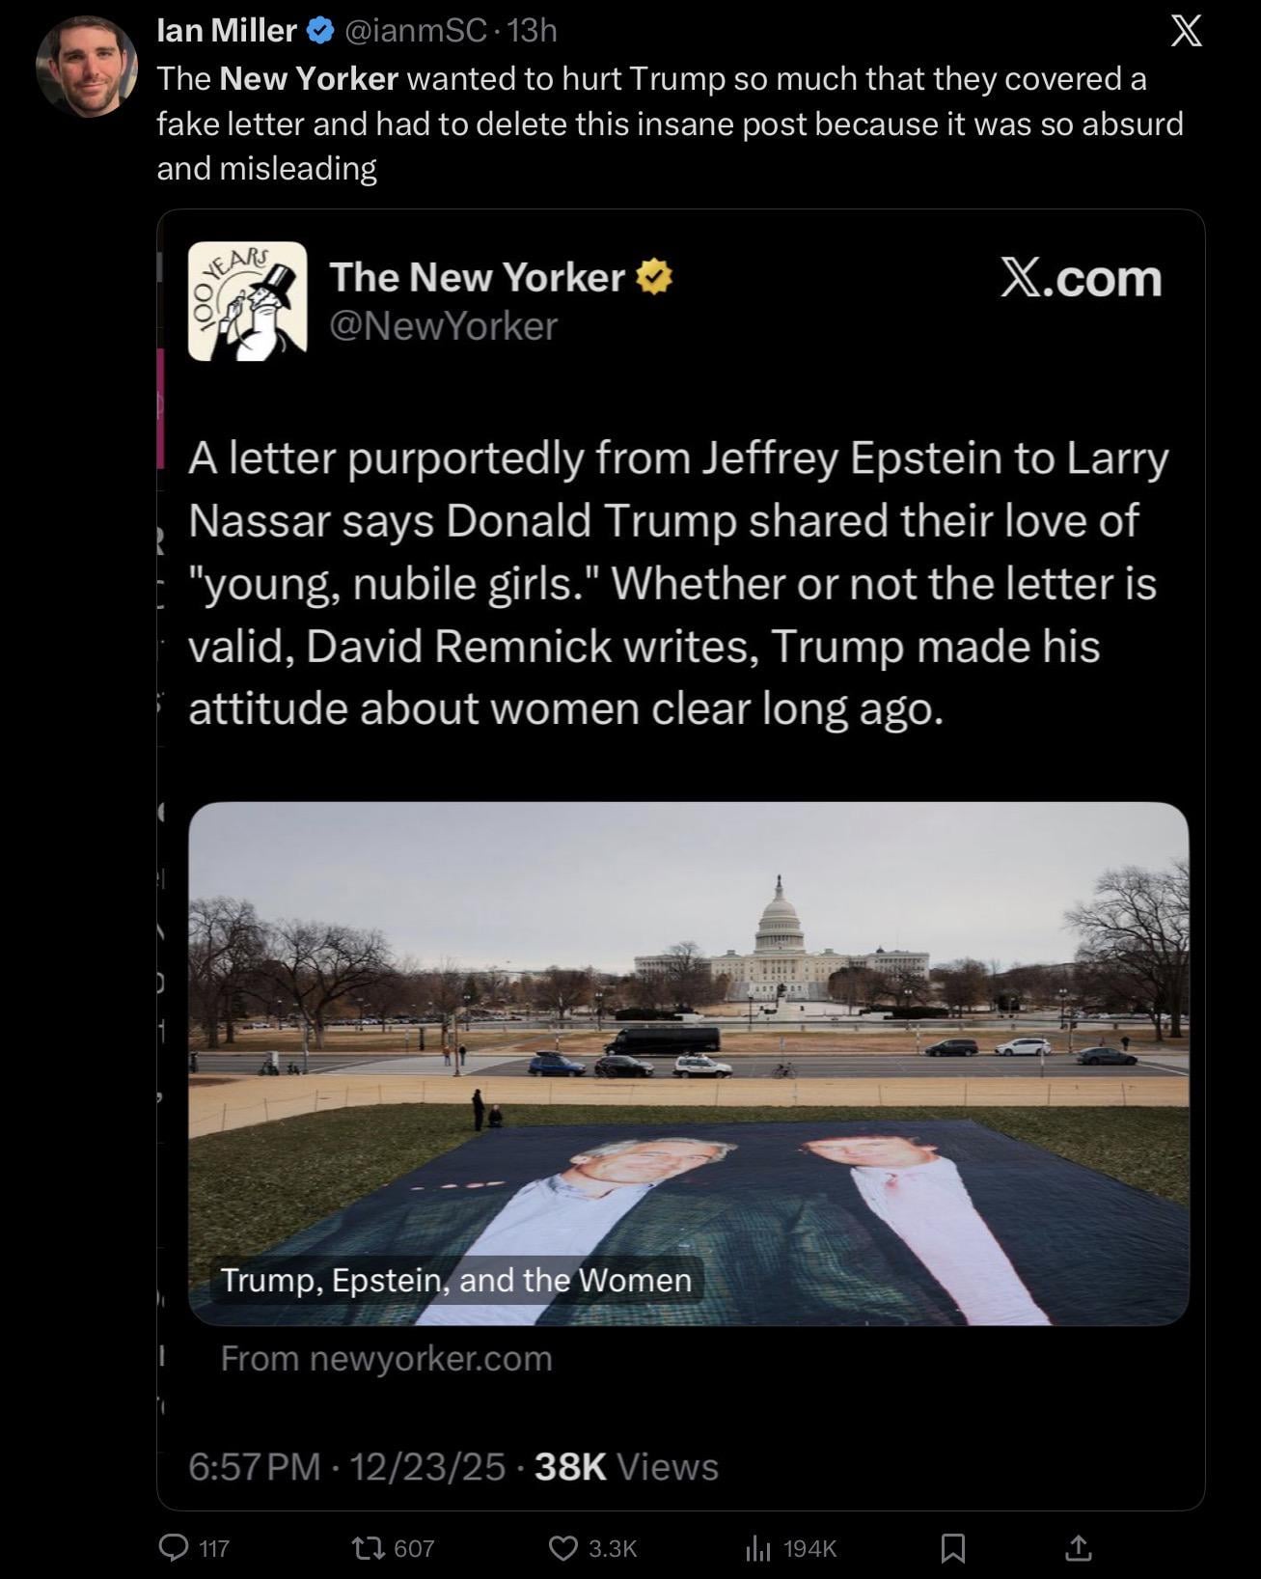Click The New Yorker gold verified badge
The image size is (1261, 1579).
click(653, 278)
